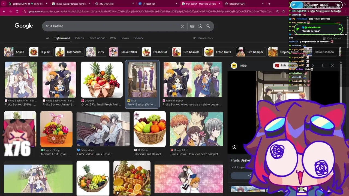Select the Web search filter
The width and height of the screenshot is (349, 196).
pos(113,38)
